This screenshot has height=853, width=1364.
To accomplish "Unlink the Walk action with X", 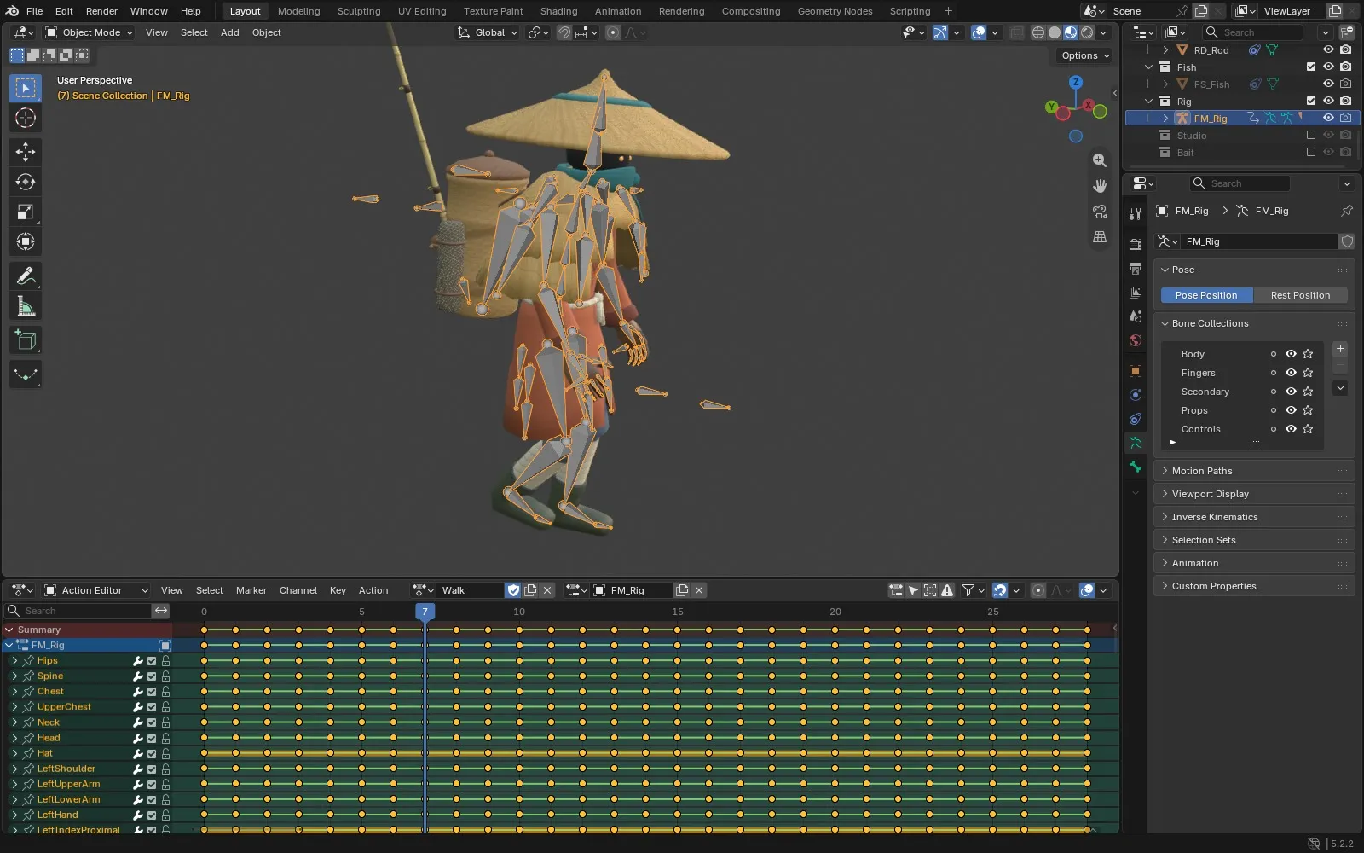I will click(547, 590).
